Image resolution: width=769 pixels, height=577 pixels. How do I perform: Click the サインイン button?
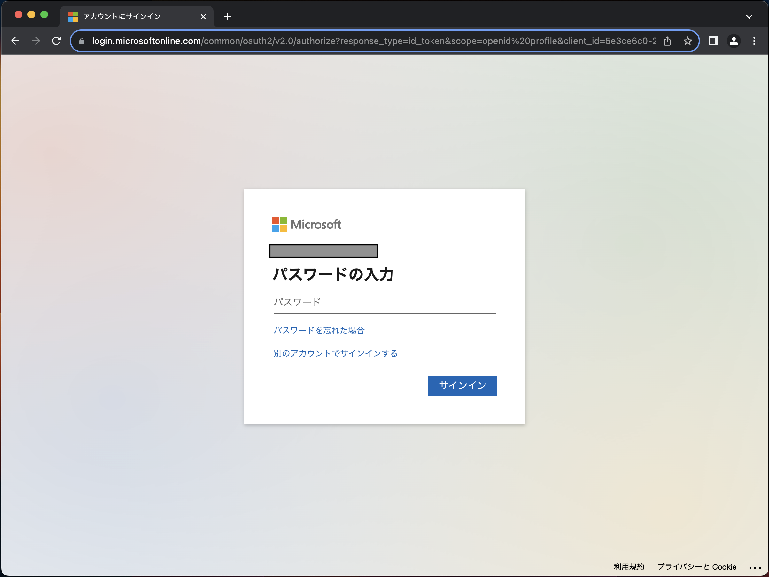[x=462, y=386]
